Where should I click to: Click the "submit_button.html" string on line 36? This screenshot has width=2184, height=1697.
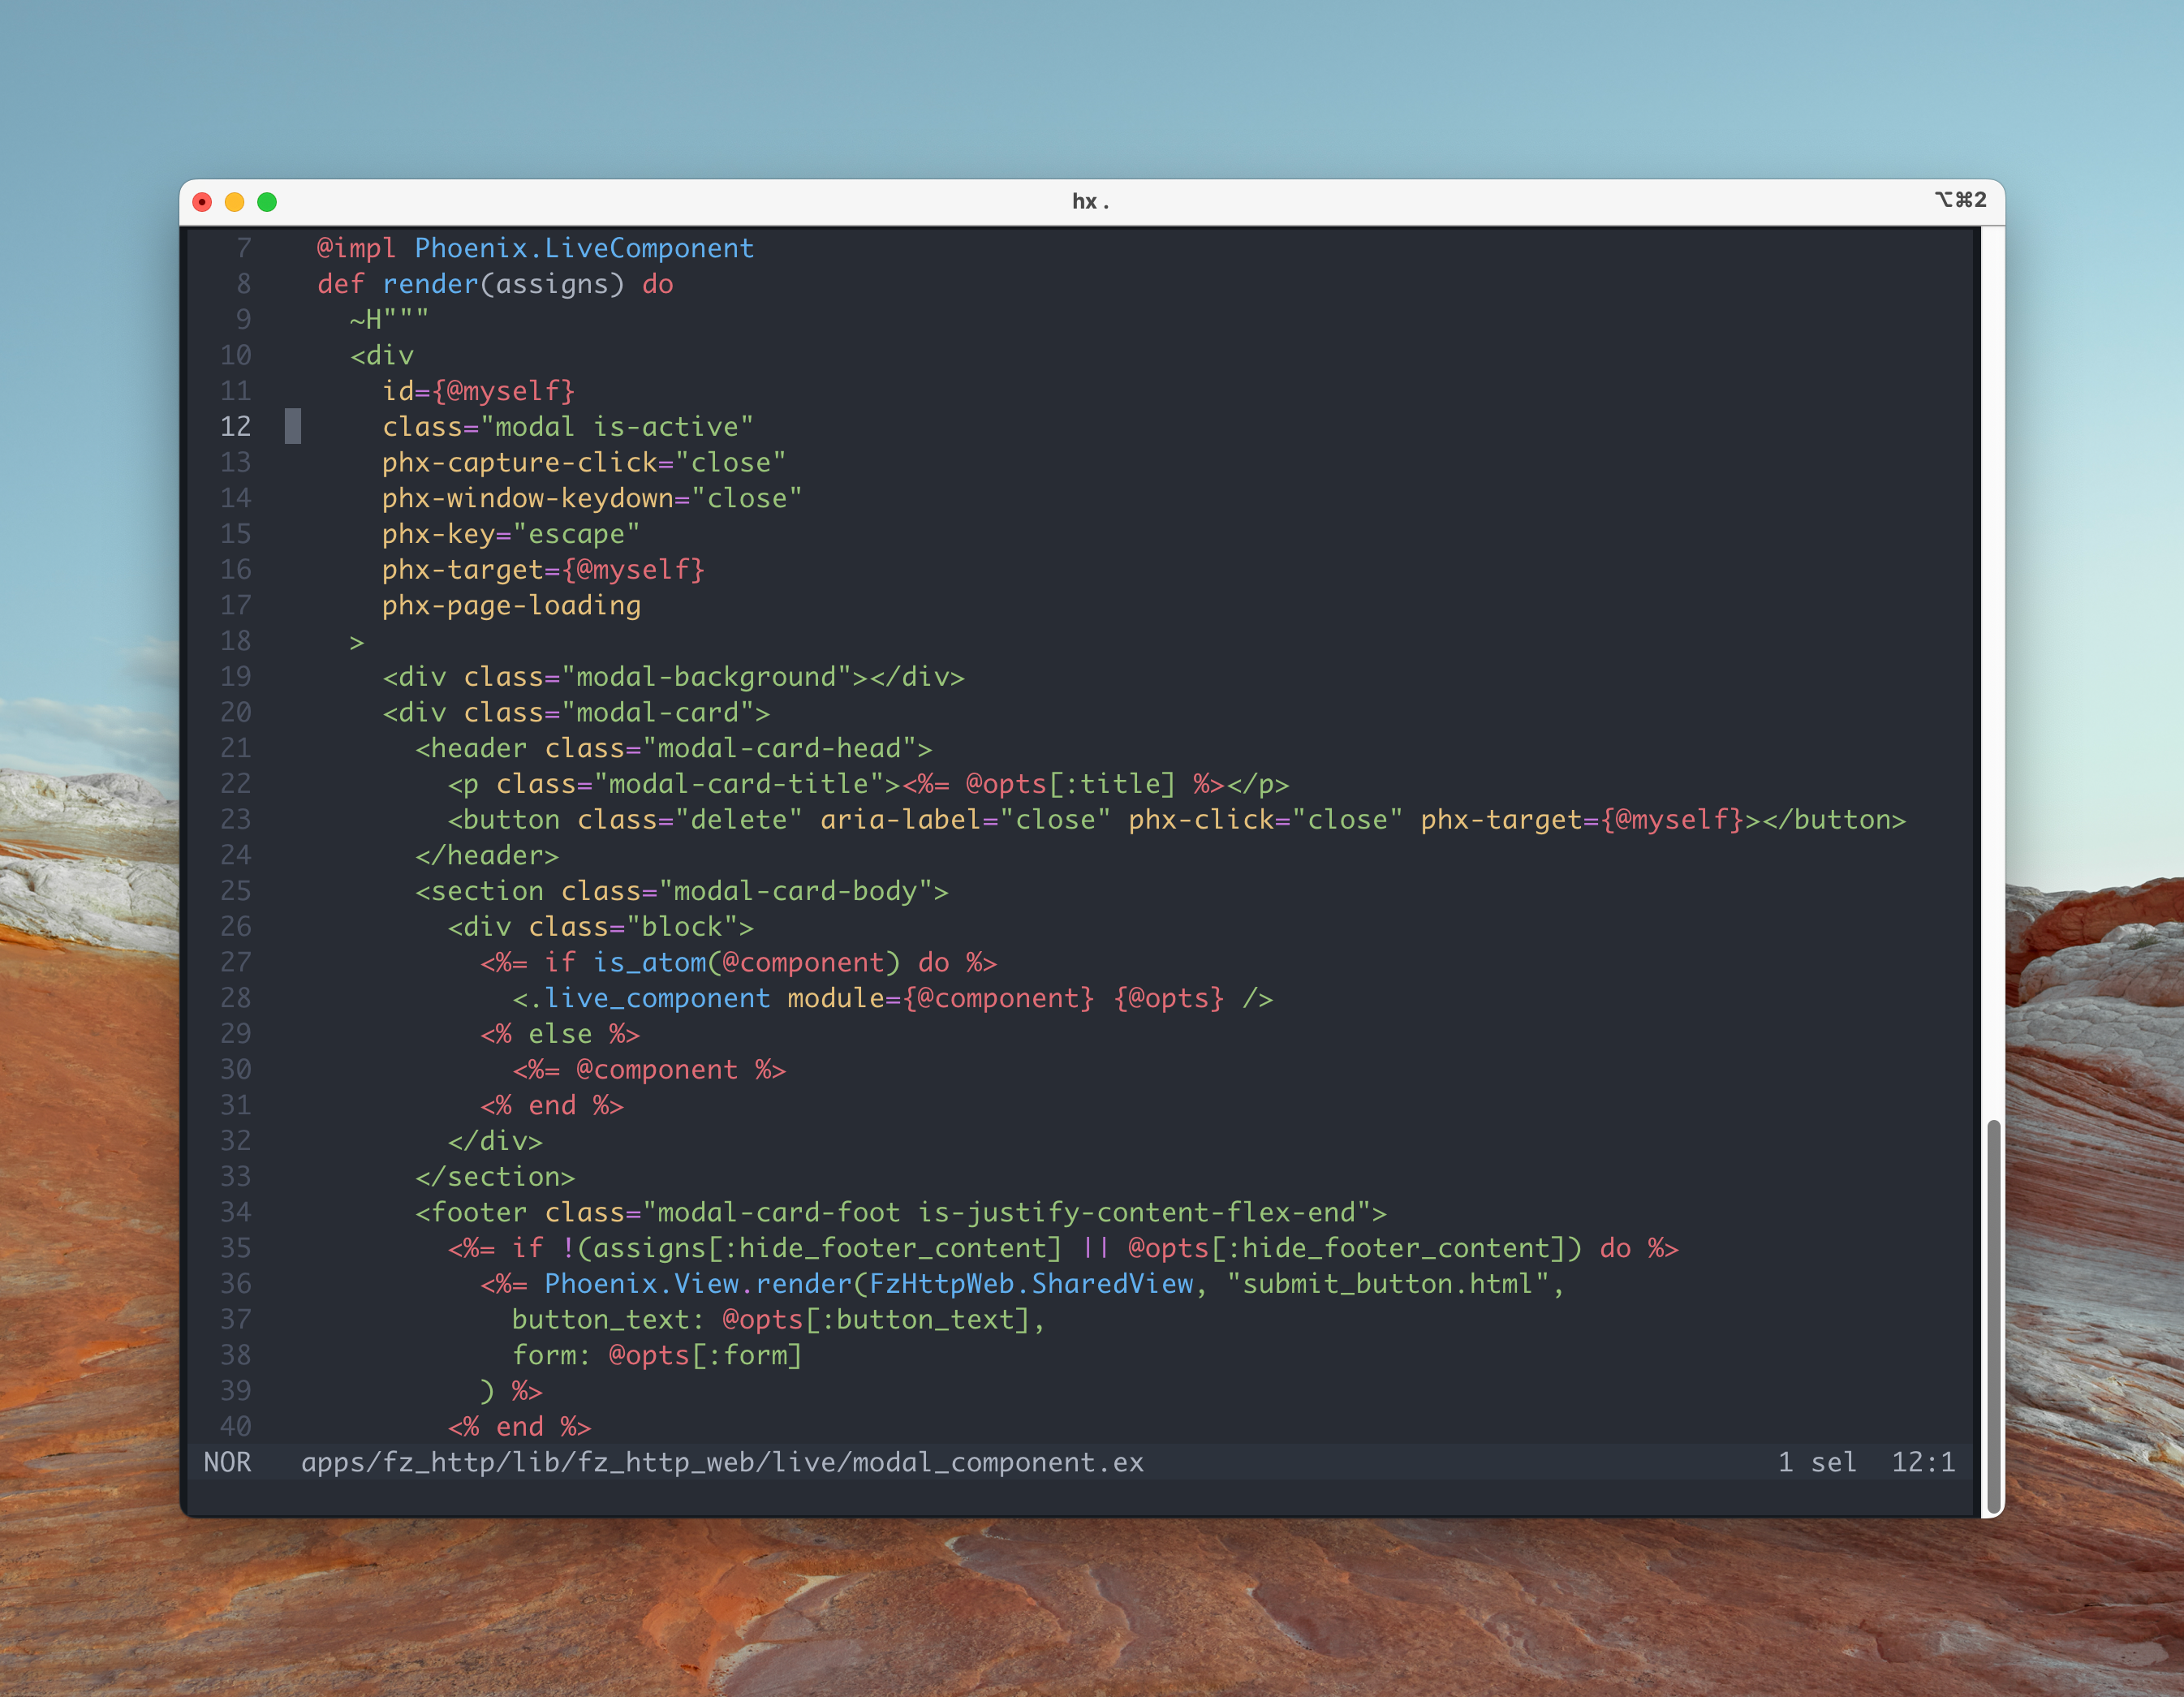point(1388,1283)
